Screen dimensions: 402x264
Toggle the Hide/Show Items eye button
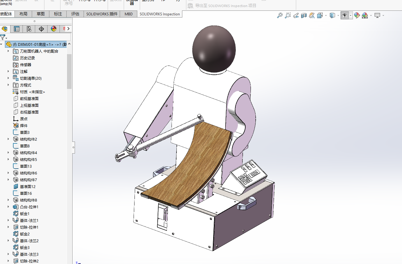click(x=345, y=15)
